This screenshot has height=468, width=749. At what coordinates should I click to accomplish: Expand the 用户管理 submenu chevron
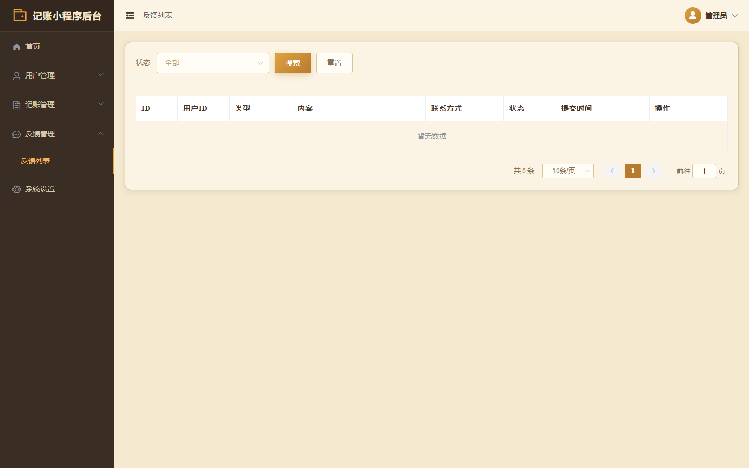coord(101,75)
